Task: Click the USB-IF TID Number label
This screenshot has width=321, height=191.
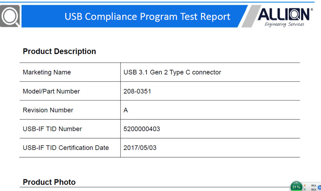Action: coord(52,129)
